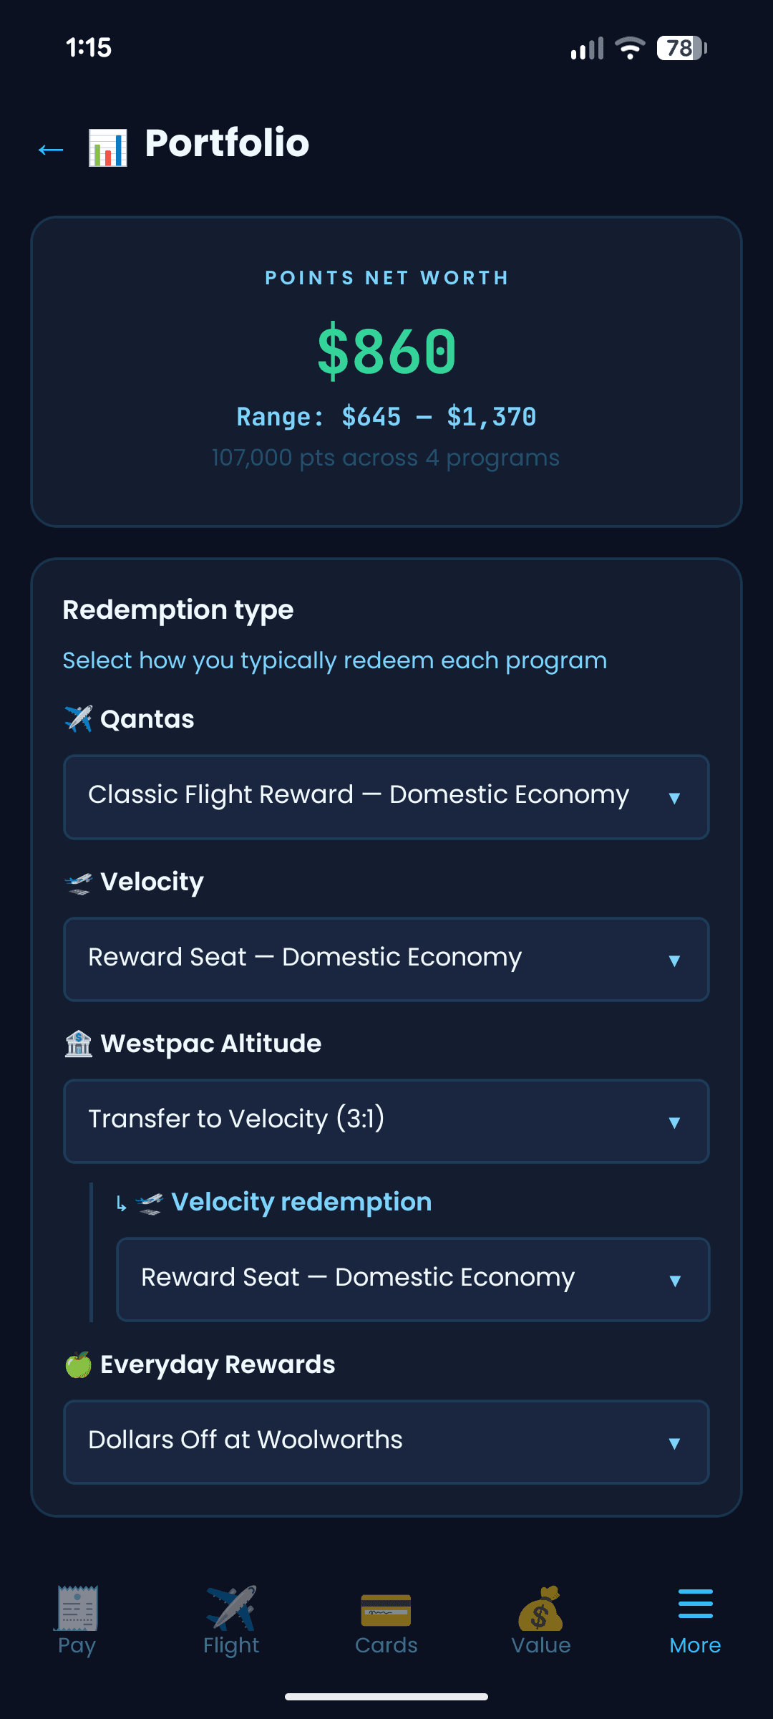The height and width of the screenshot is (1719, 773).
Task: Tap the Value money bag icon
Action: click(540, 1608)
